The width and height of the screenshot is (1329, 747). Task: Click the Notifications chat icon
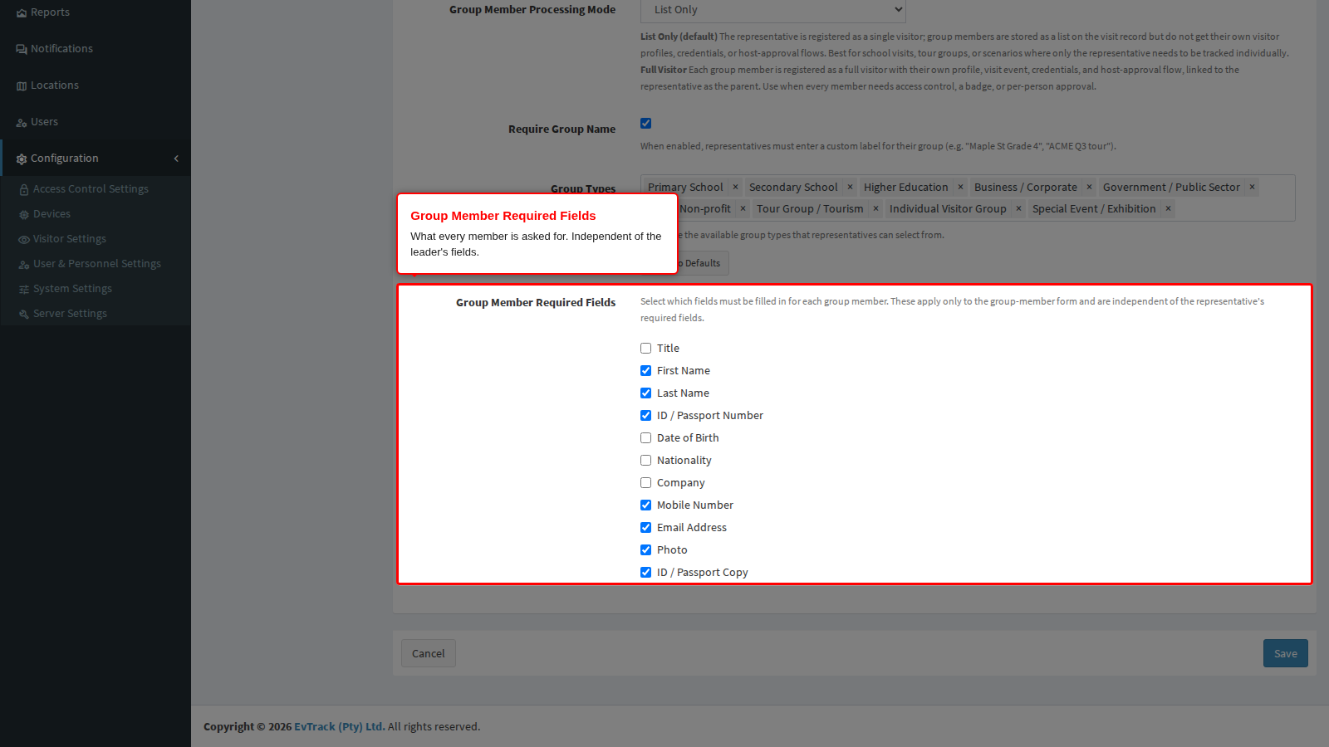(22, 50)
